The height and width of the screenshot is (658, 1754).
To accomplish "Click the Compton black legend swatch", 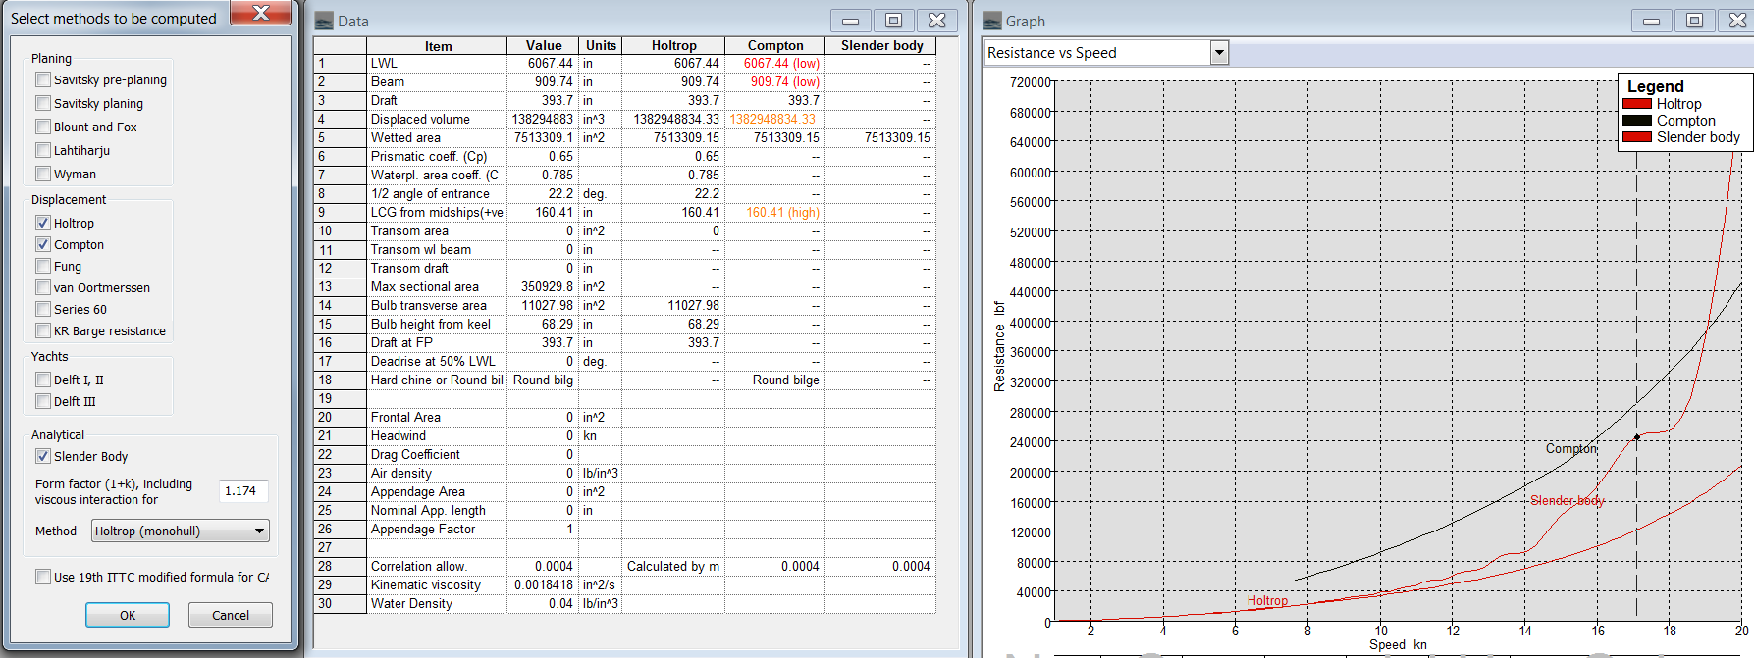I will (1636, 121).
